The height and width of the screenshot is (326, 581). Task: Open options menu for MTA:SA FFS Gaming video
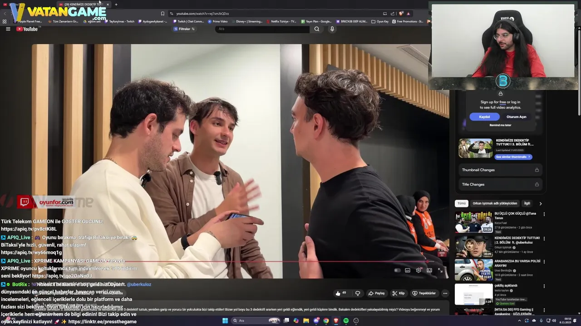(544, 310)
